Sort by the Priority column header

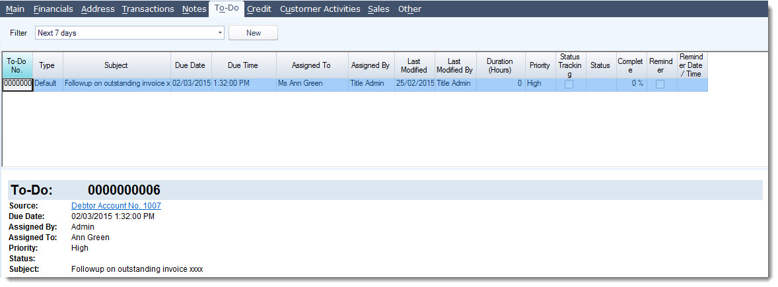(540, 65)
